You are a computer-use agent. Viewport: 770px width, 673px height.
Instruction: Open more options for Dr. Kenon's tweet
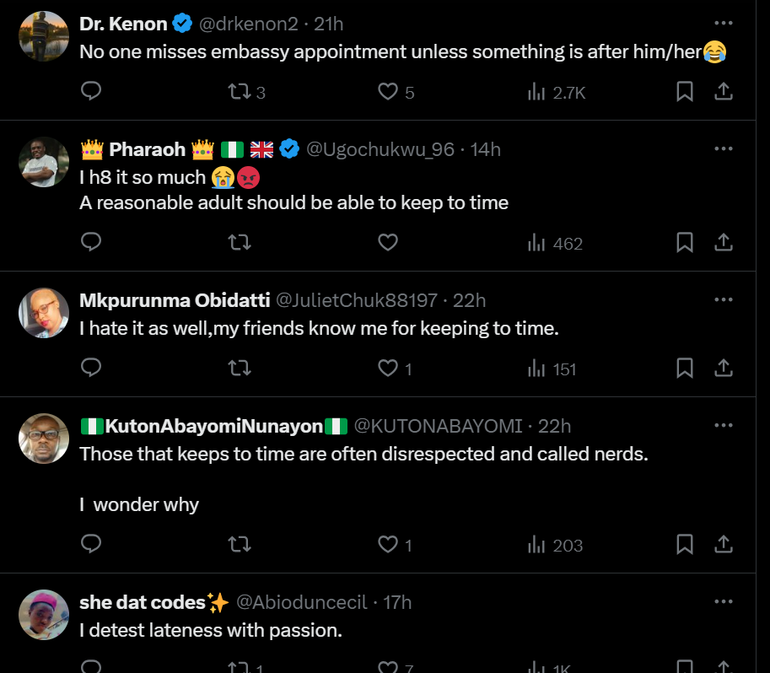724,24
